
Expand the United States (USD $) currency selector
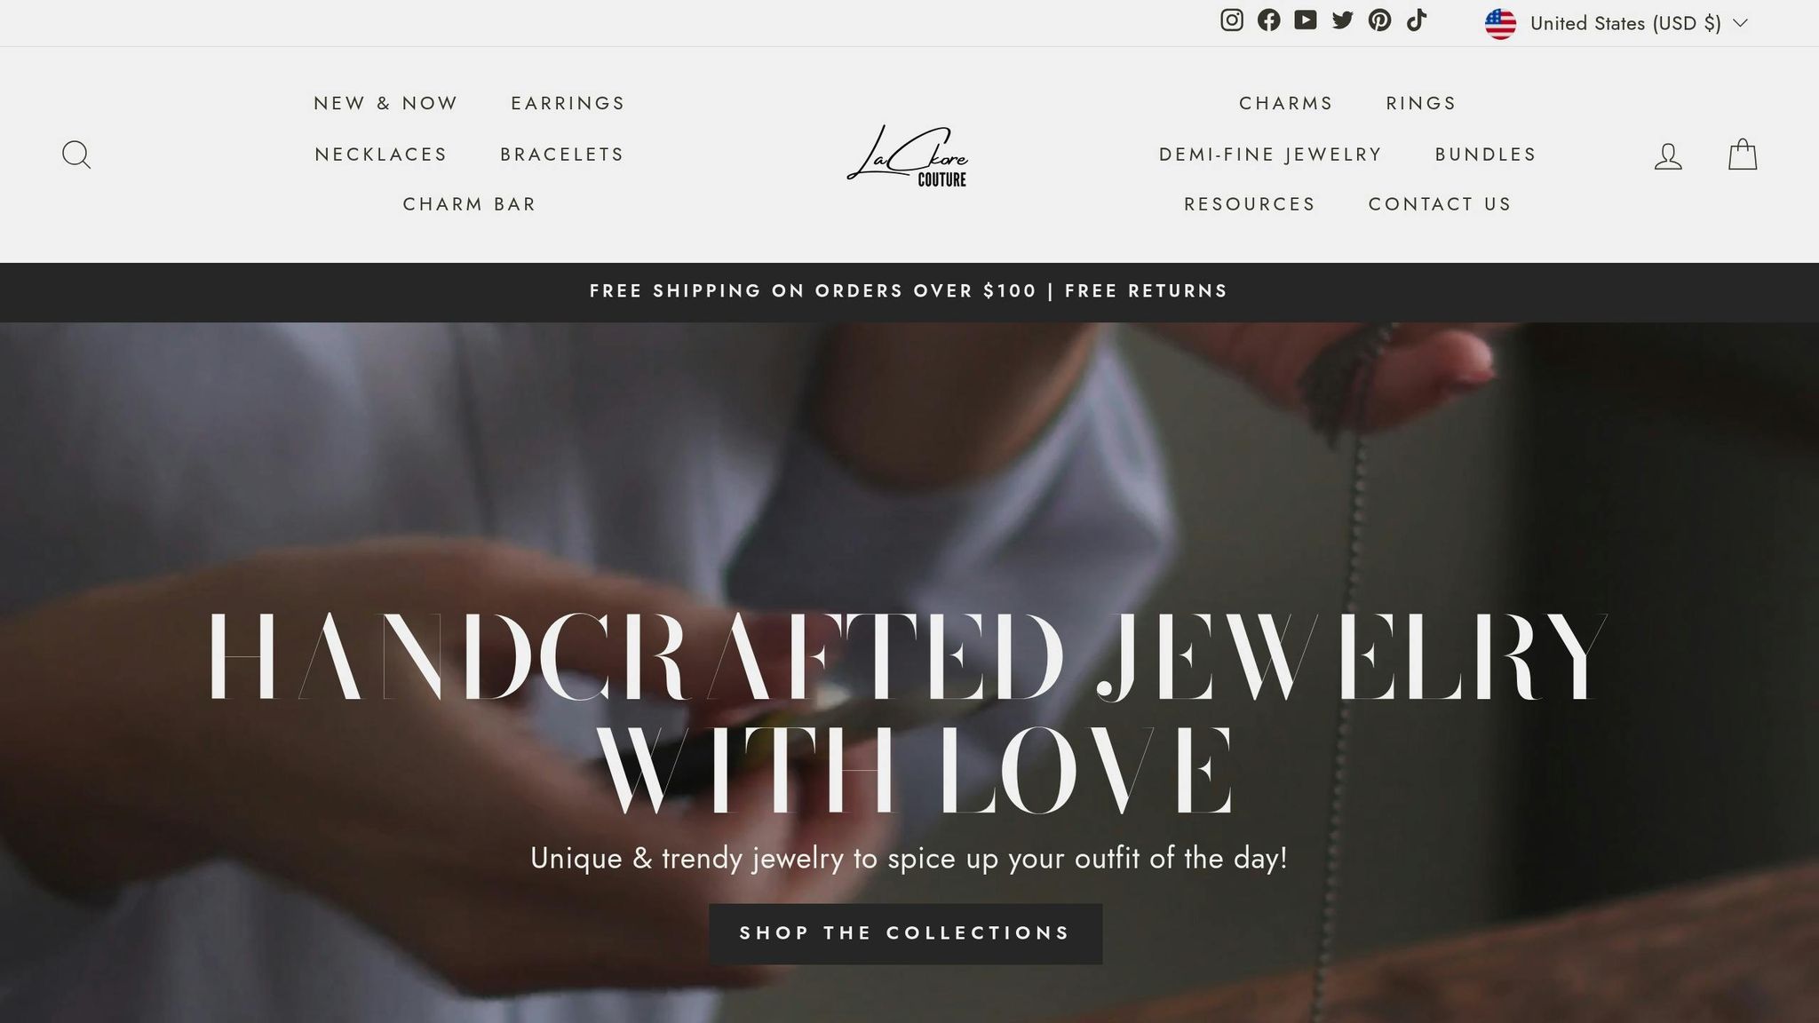(x=1616, y=23)
